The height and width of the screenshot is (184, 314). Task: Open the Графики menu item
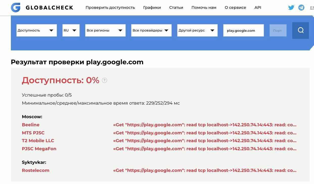[152, 7]
